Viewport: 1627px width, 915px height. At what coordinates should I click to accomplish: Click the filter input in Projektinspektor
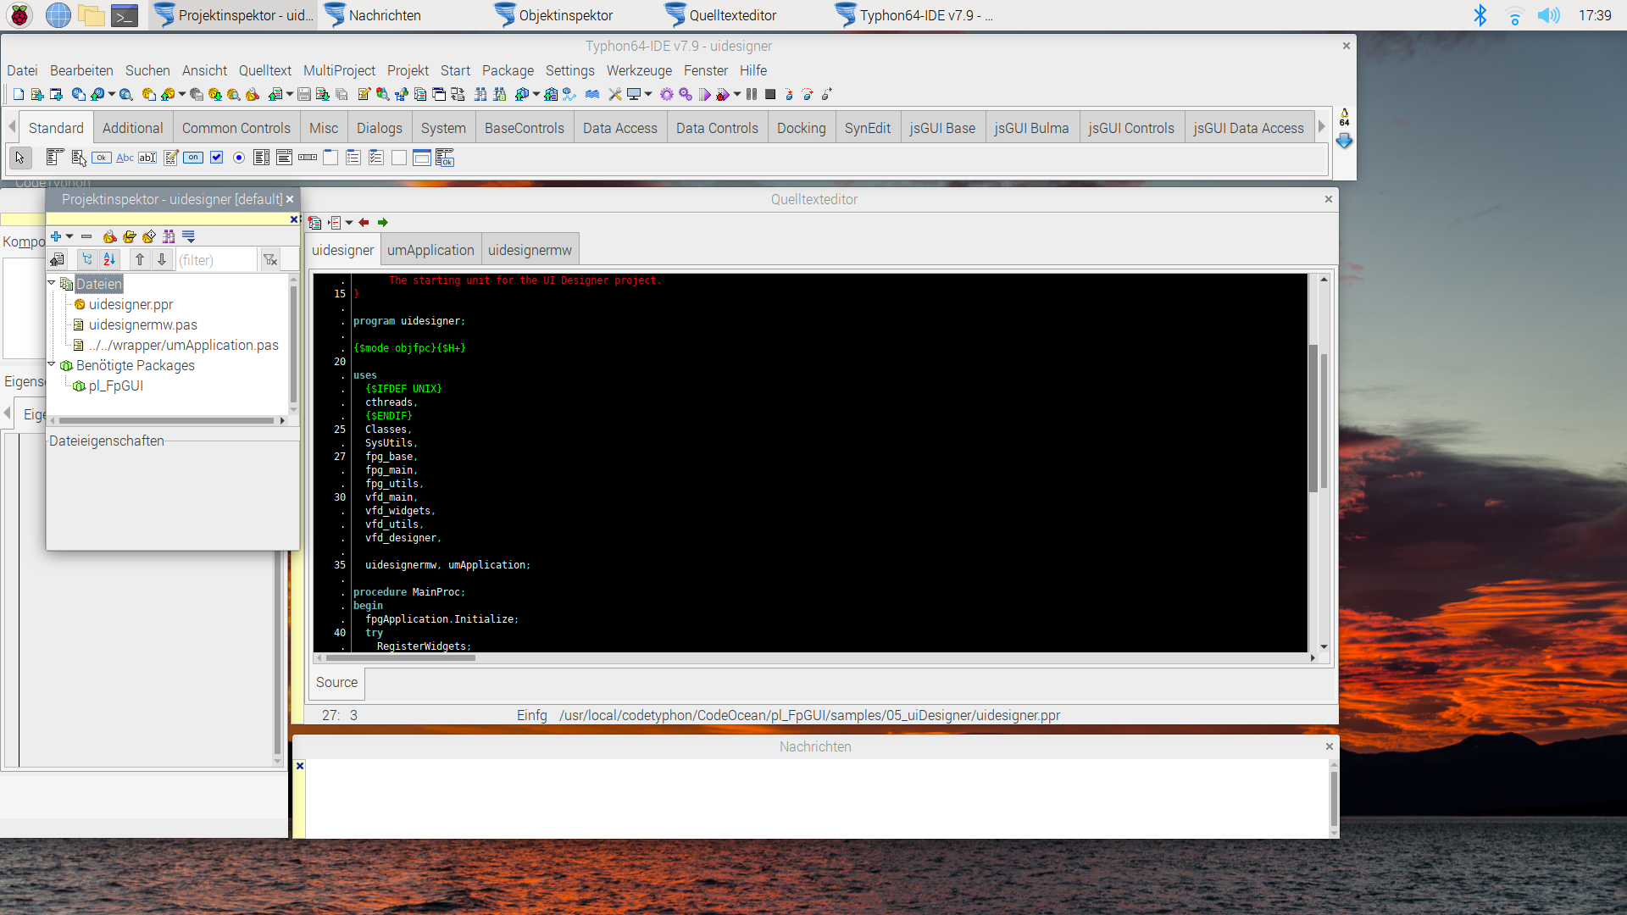(x=215, y=259)
